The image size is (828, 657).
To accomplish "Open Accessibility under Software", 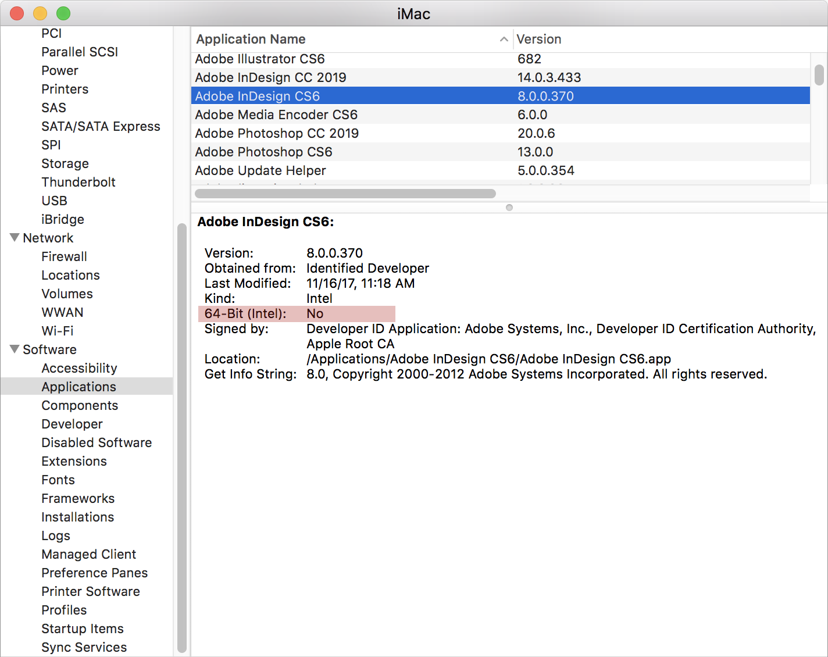I will [x=79, y=368].
